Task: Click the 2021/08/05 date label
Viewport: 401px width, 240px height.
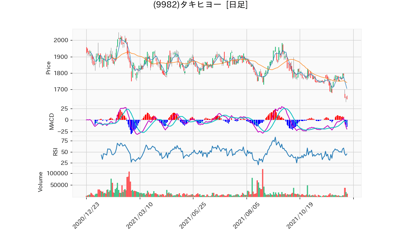Action: [x=246, y=216]
